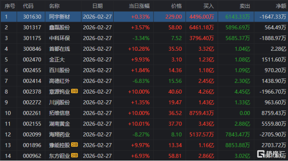Click stock code 002470 for 金正大
The width and height of the screenshot is (288, 161).
[x=32, y=59]
